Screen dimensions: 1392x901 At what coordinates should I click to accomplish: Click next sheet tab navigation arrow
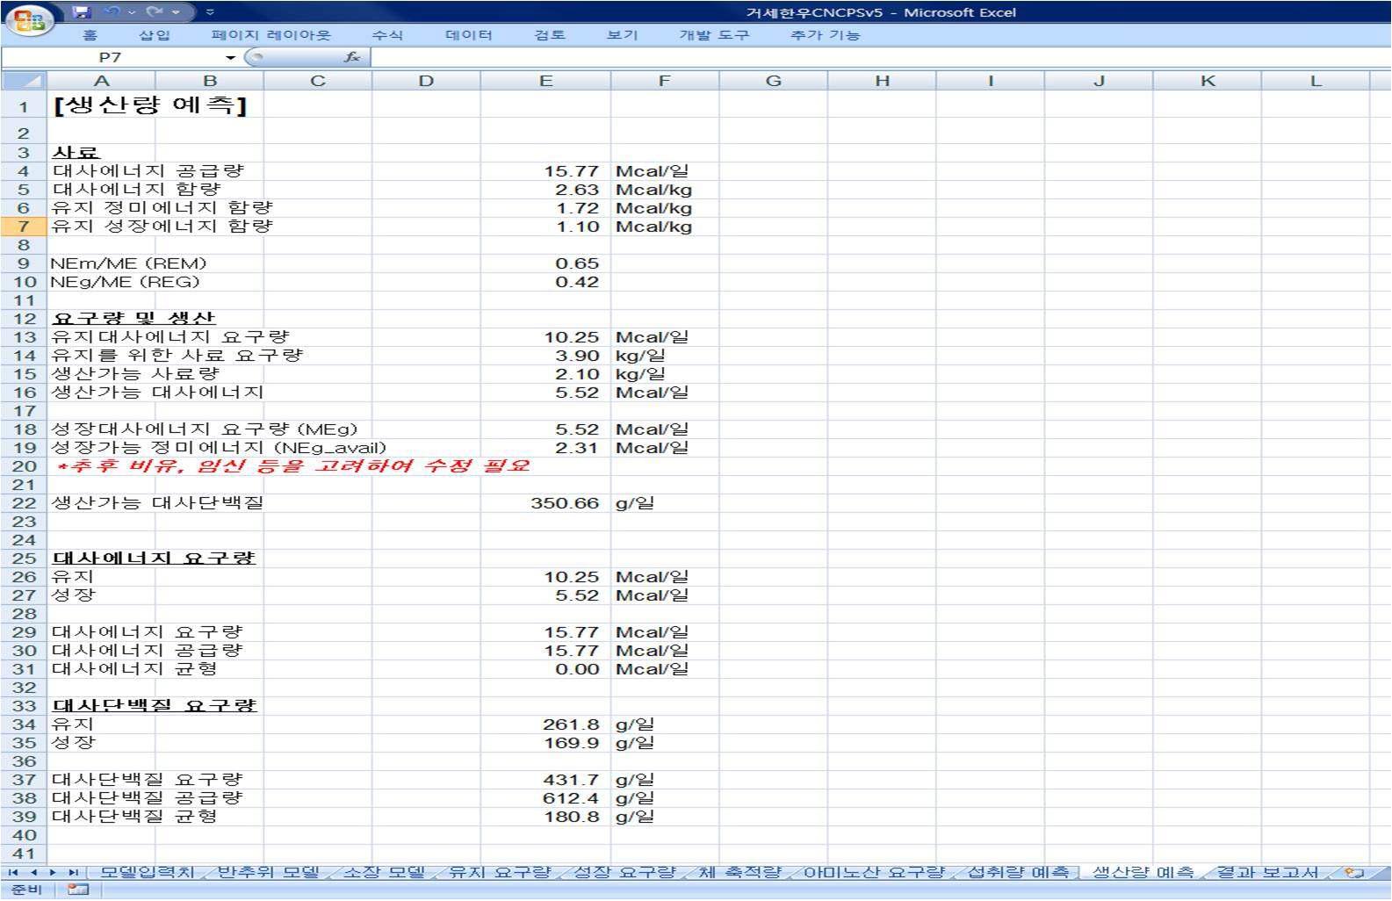53,872
